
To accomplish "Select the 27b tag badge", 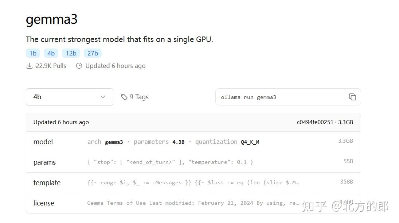I will 92,53.
